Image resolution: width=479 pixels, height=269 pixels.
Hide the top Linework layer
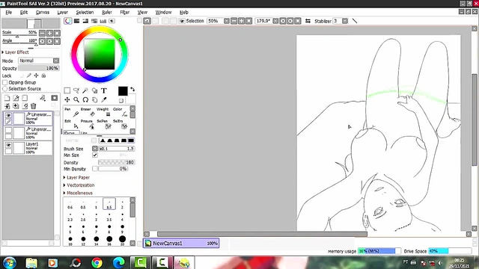coord(8,115)
